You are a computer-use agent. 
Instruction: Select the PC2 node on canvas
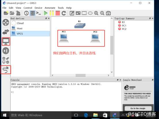click(95, 38)
